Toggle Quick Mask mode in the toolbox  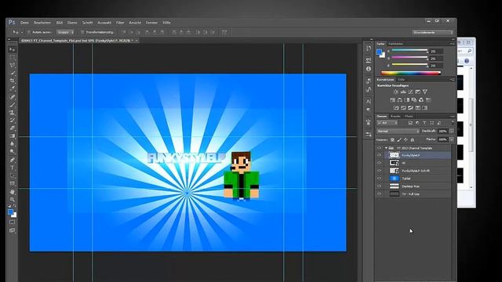click(13, 222)
